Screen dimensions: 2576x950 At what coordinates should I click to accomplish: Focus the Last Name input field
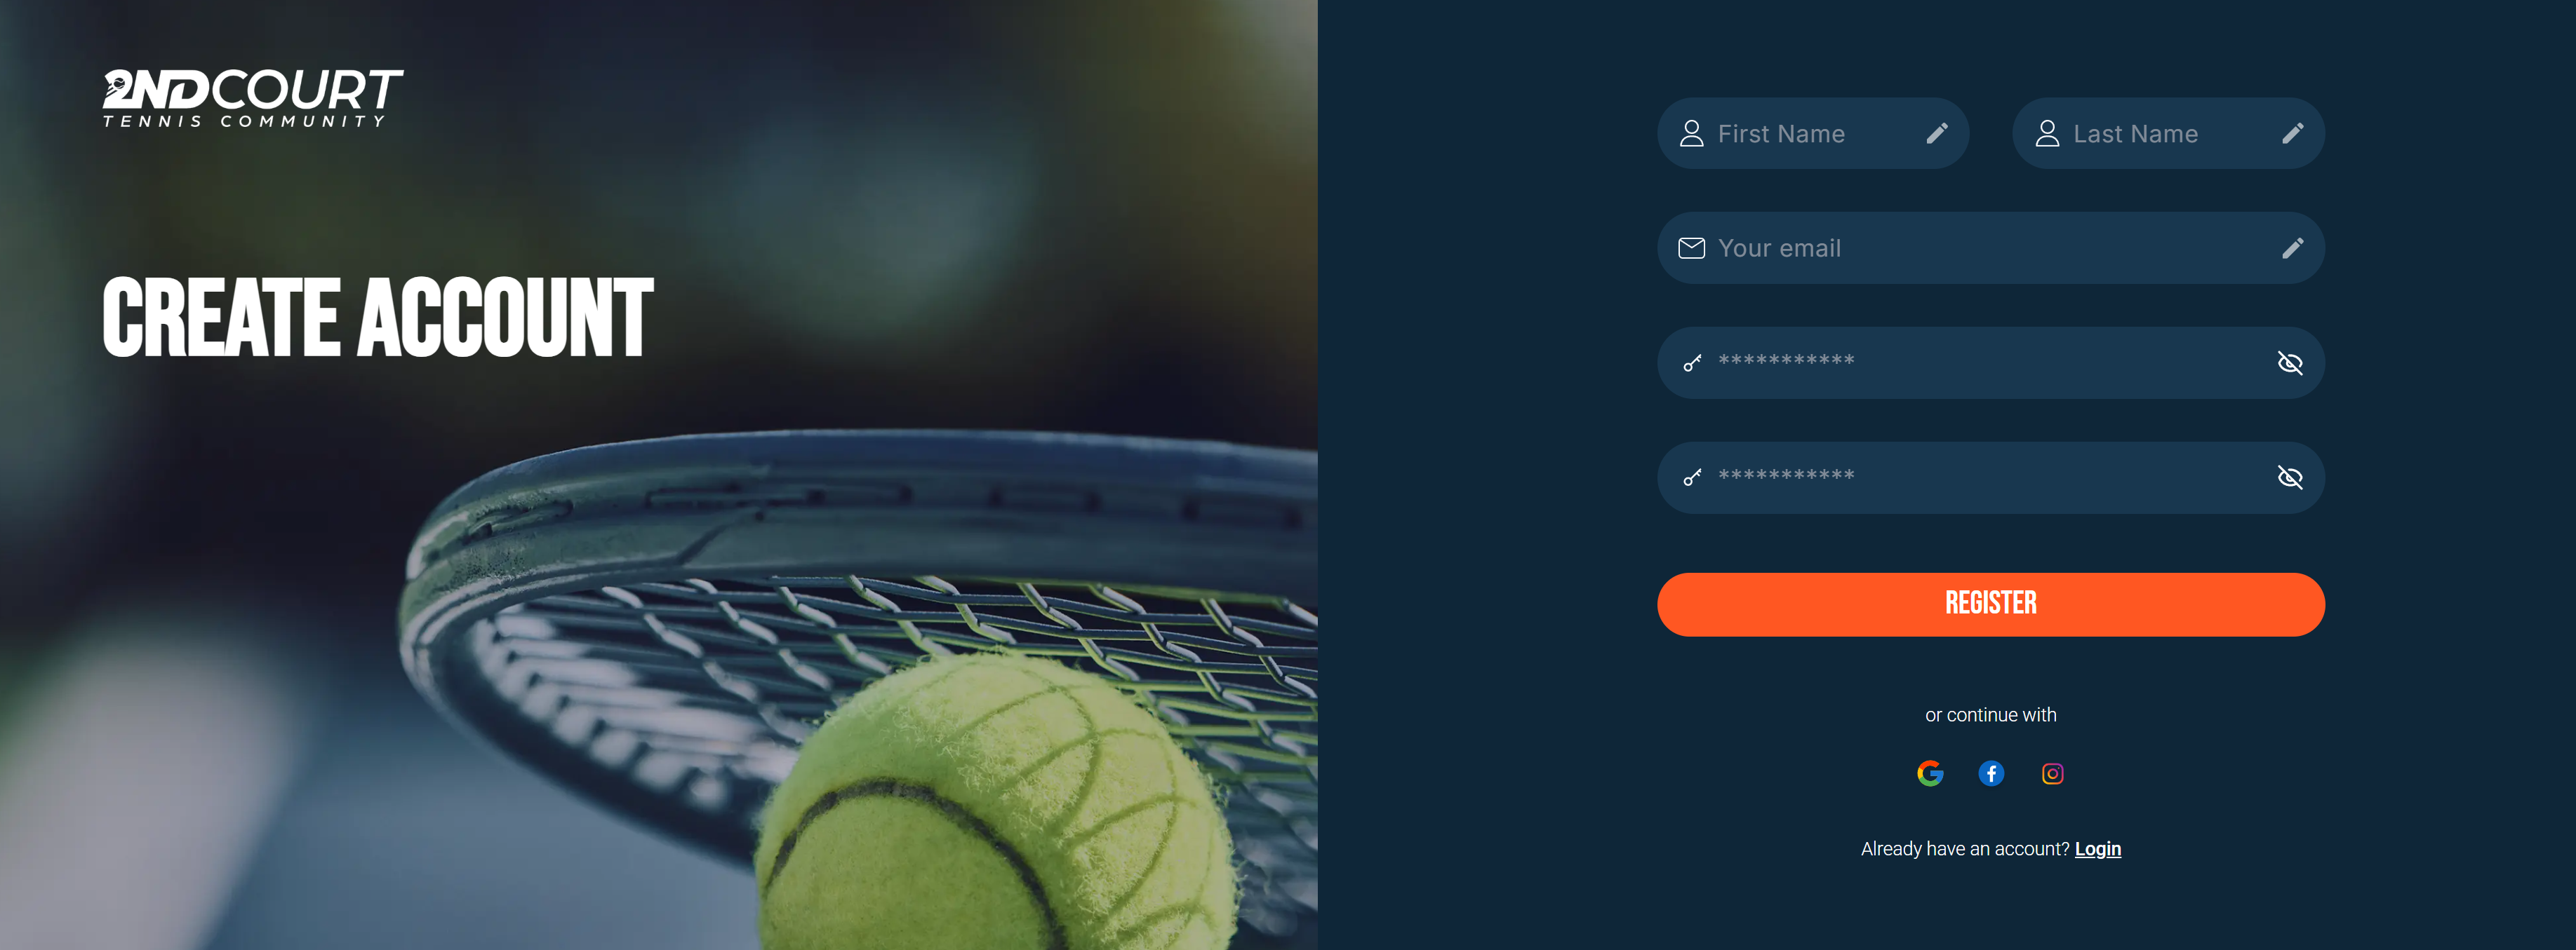(x=2168, y=133)
